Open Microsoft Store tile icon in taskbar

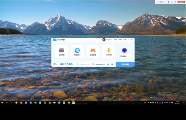64,103
